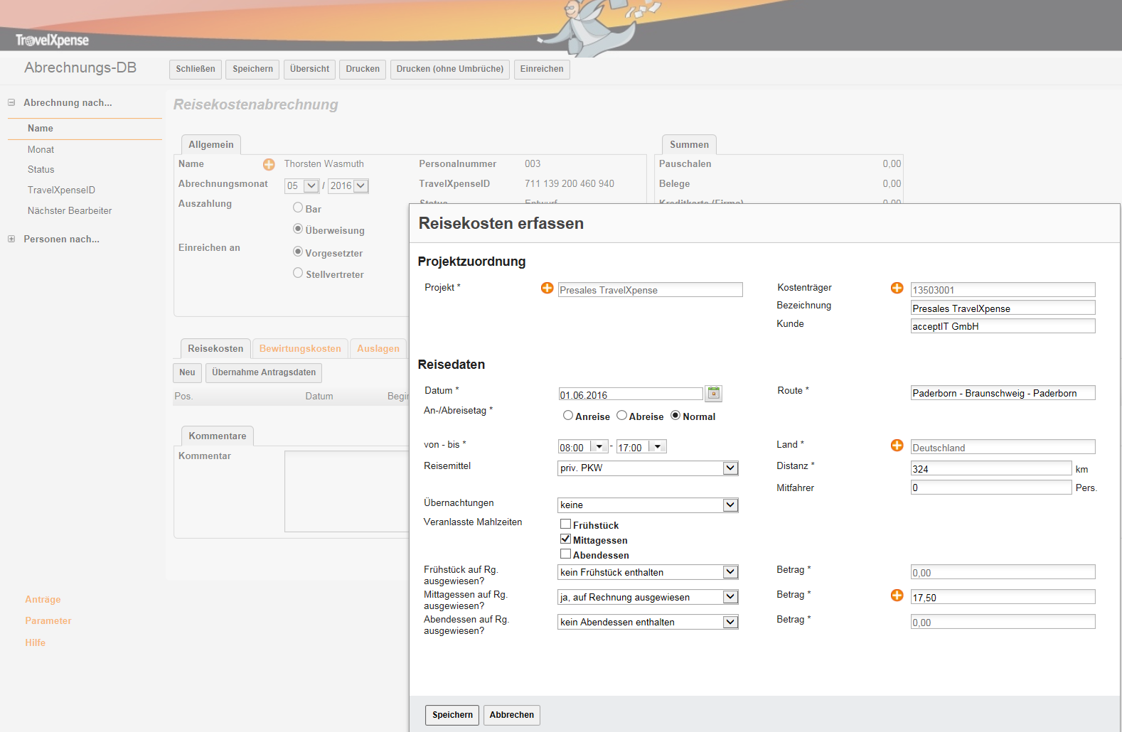Click the Schließen toolbar button
This screenshot has height=732, width=1122.
[196, 69]
